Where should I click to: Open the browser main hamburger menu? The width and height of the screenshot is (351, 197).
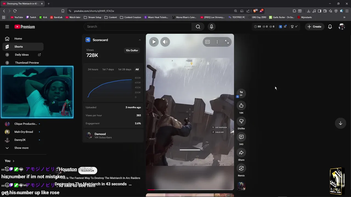tap(346, 11)
